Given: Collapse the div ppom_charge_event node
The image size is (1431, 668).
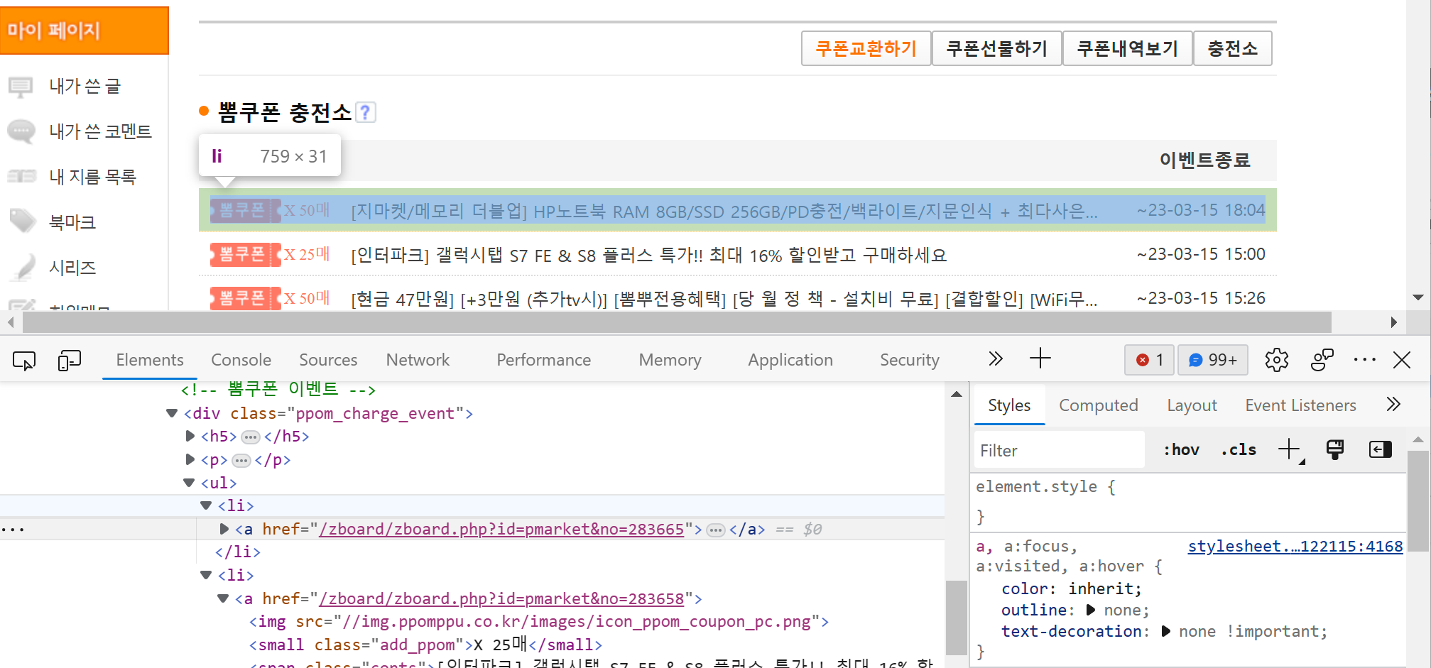Looking at the screenshot, I should coord(171,413).
